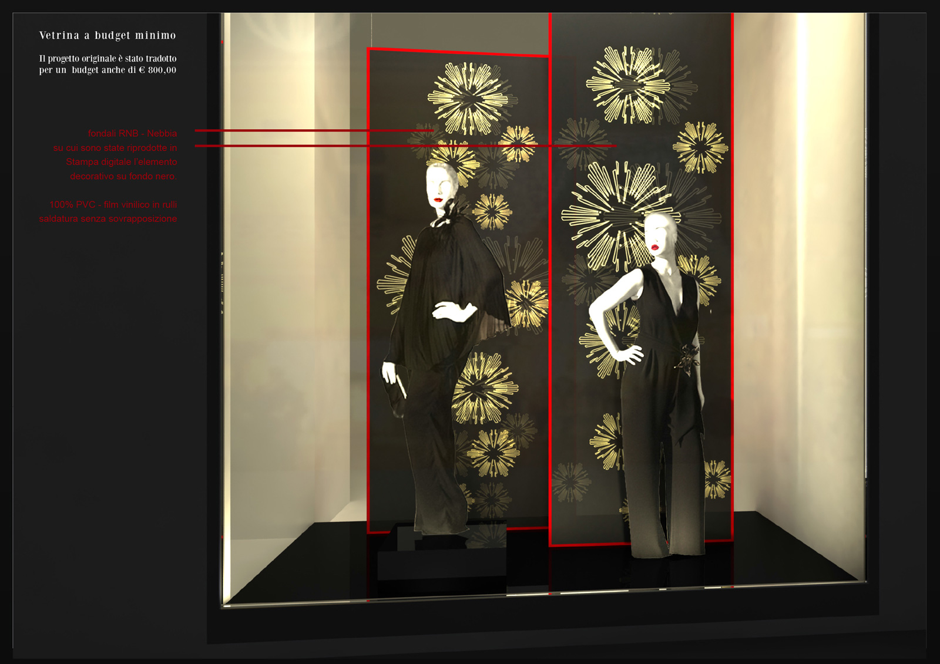Viewport: 940px width, 664px height.
Task: Click "Il progetto originale è stato tradotto" text
Action: pos(108,59)
